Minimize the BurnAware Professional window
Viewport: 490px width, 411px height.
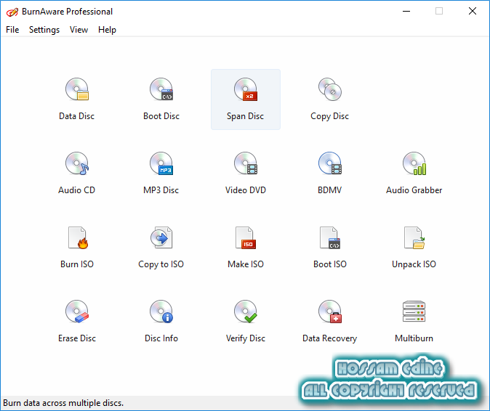pyautogui.click(x=406, y=11)
